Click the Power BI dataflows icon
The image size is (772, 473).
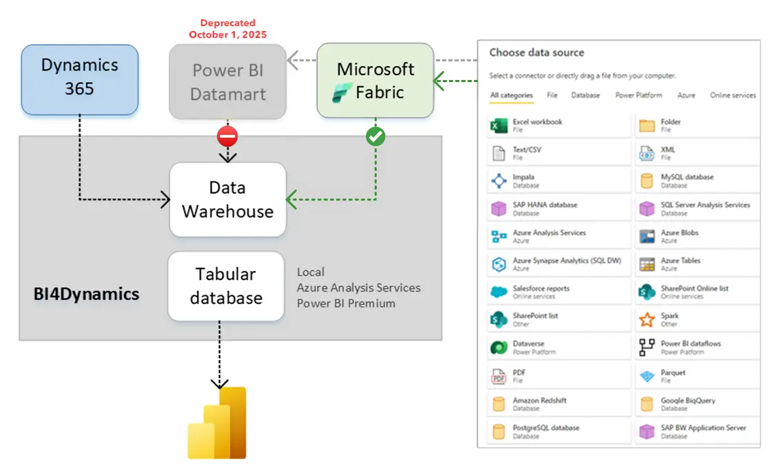click(x=647, y=348)
